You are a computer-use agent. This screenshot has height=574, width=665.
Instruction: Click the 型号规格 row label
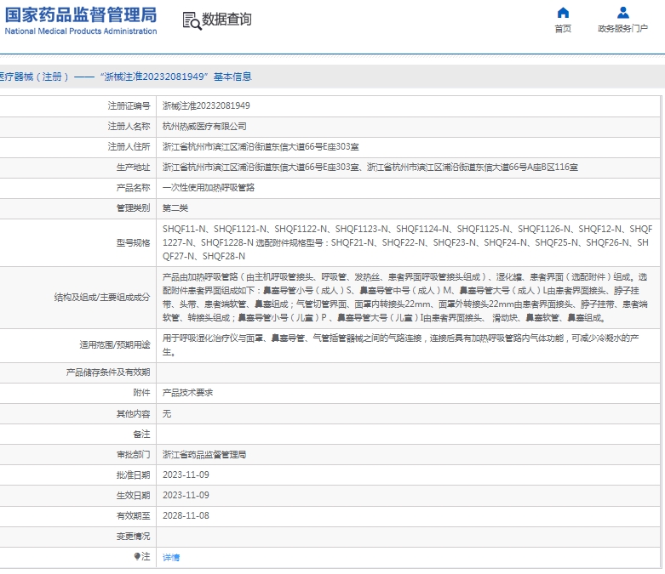coord(133,242)
